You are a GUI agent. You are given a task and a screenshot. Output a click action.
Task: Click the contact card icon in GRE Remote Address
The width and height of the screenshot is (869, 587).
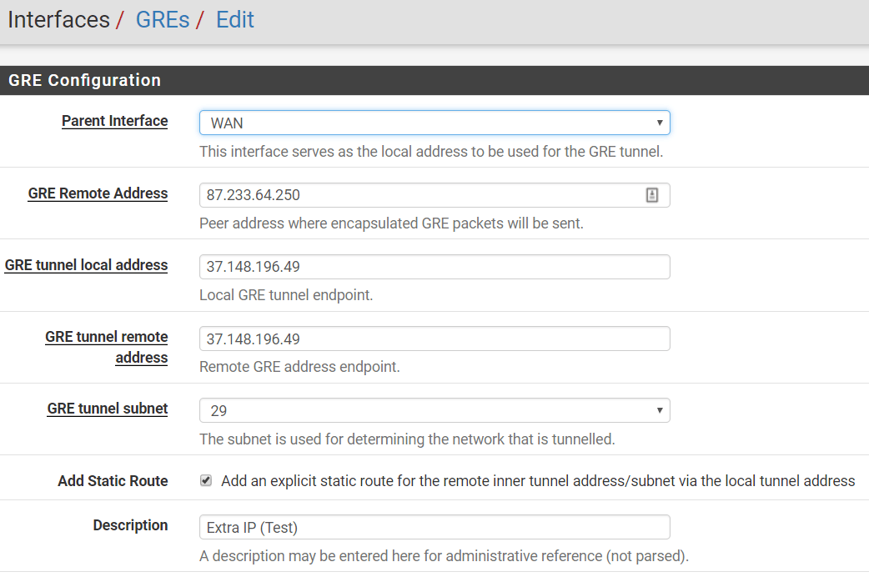pos(652,195)
